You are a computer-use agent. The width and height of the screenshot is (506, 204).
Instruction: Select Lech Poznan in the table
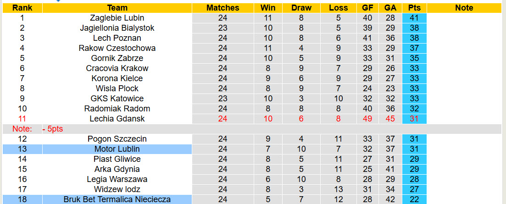coord(117,38)
